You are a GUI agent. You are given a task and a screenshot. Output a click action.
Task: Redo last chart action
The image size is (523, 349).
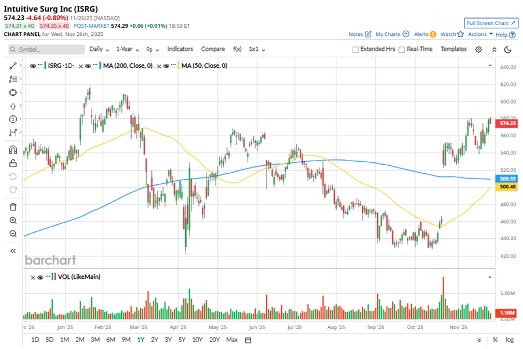13,190
